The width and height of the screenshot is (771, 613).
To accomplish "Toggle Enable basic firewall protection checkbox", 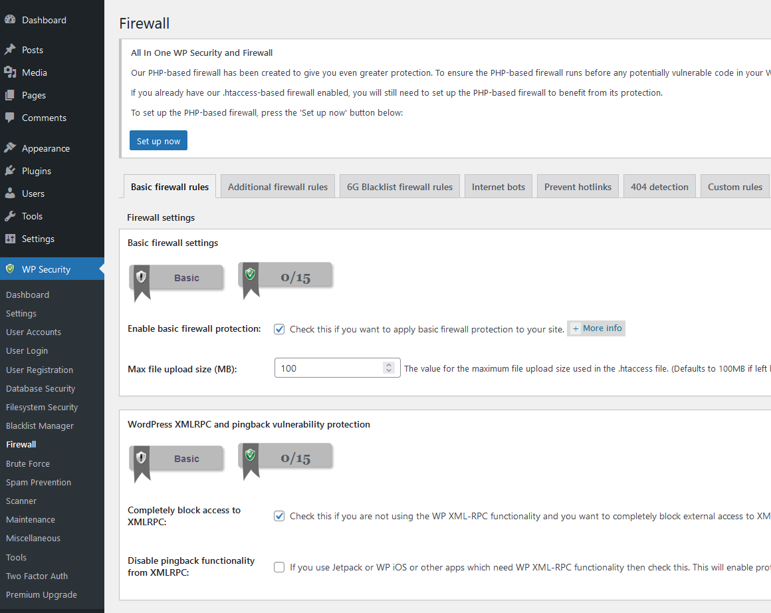I will click(279, 329).
